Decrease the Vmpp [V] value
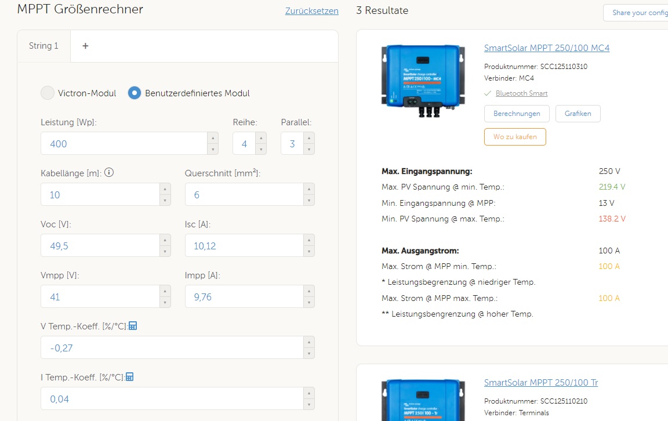 coord(165,303)
